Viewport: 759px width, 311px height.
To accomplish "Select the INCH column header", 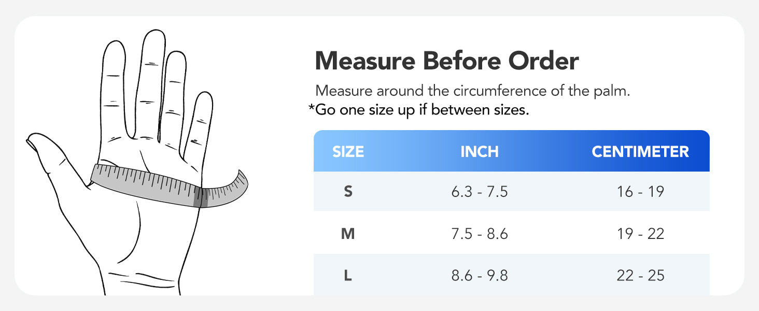I will [x=480, y=151].
